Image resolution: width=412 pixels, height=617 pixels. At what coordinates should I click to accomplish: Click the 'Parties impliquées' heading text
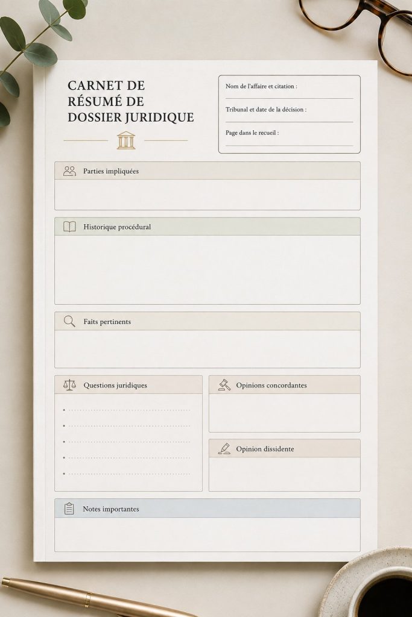point(111,171)
